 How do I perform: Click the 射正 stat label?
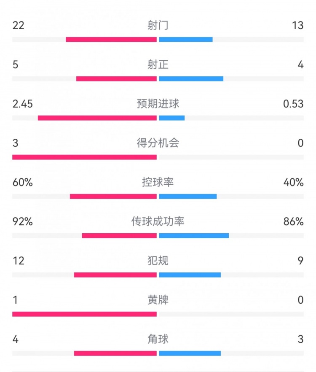(158, 65)
